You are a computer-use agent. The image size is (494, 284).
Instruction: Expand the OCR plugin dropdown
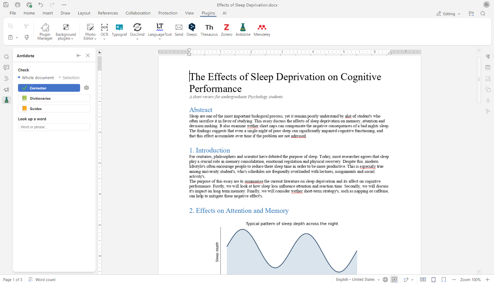[104, 39]
